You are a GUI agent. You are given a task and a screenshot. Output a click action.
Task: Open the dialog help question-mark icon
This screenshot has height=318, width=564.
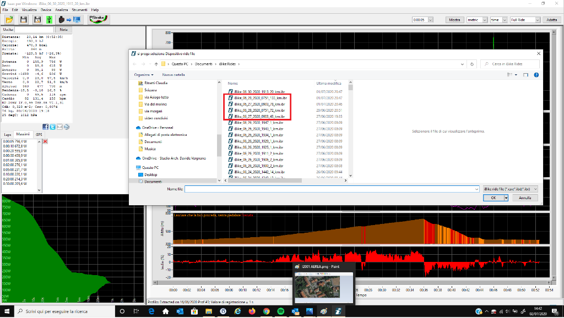coord(536,74)
